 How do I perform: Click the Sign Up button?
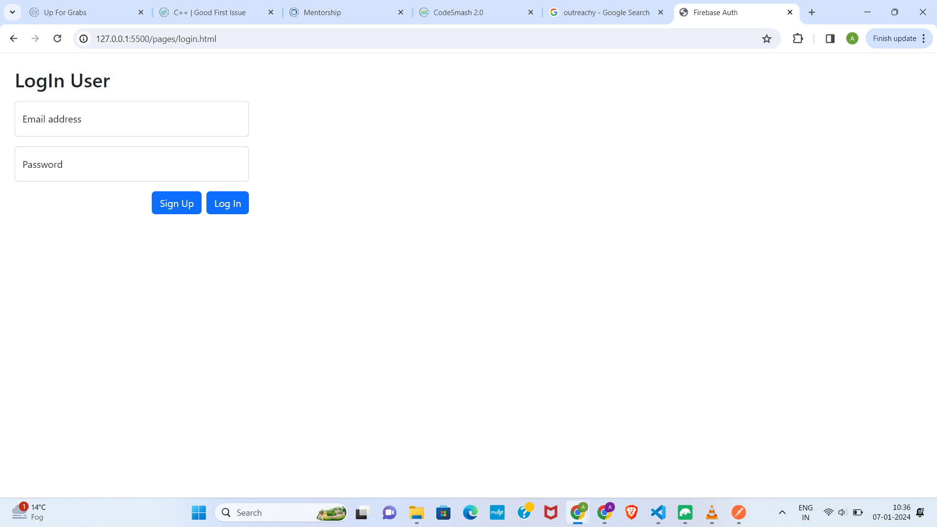[x=177, y=203]
